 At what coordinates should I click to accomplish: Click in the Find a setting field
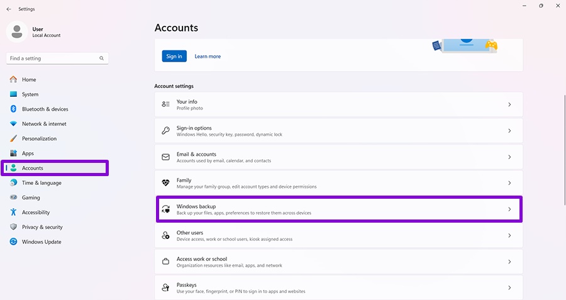(x=57, y=58)
